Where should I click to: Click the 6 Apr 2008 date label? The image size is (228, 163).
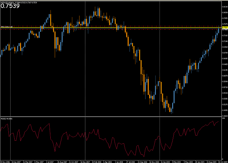[108, 162]
